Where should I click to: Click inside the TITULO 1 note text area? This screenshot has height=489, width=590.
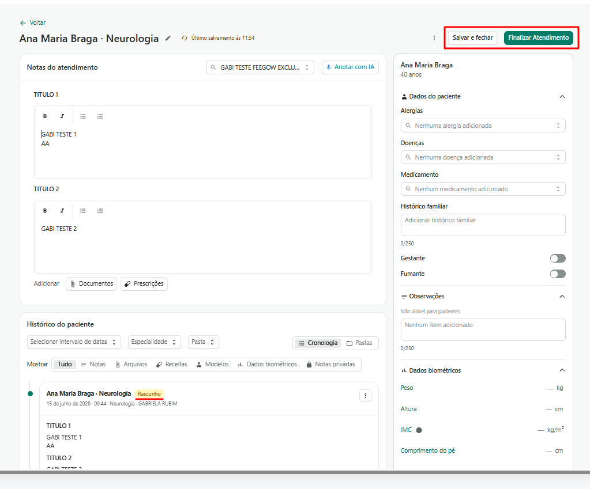click(203, 152)
